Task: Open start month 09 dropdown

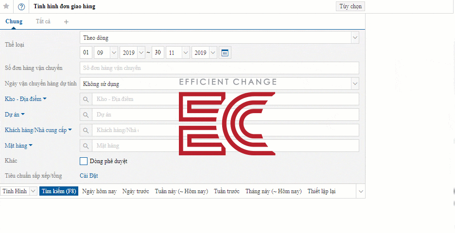Action: [114, 53]
